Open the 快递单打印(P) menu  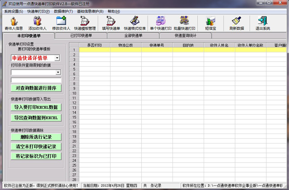tap(38, 11)
